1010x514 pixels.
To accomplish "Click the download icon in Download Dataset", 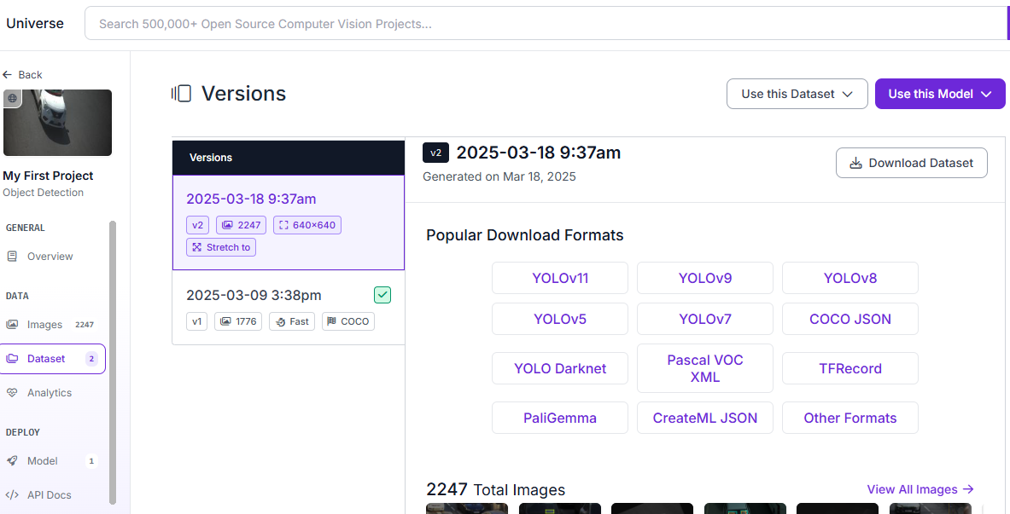I will (x=855, y=163).
